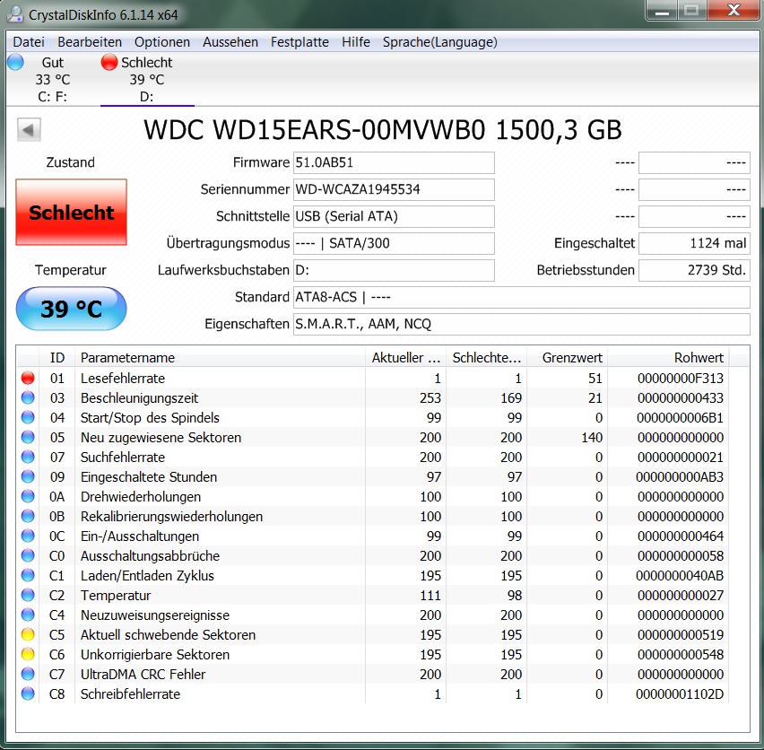Click the 39 °C temperature button

[x=71, y=309]
